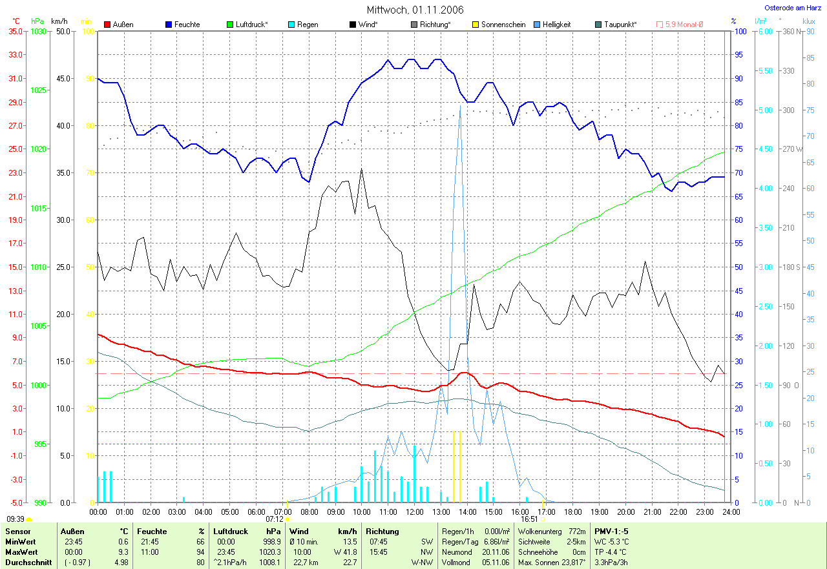Click the yellow Sonnenschein legend square
This screenshot has width=827, height=569.
[x=476, y=25]
